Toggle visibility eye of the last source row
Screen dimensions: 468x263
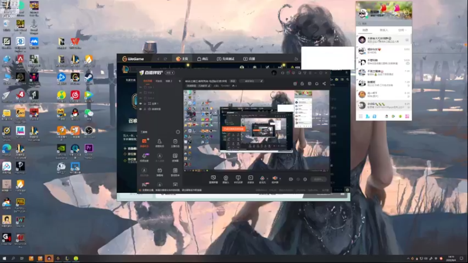coord(140,109)
